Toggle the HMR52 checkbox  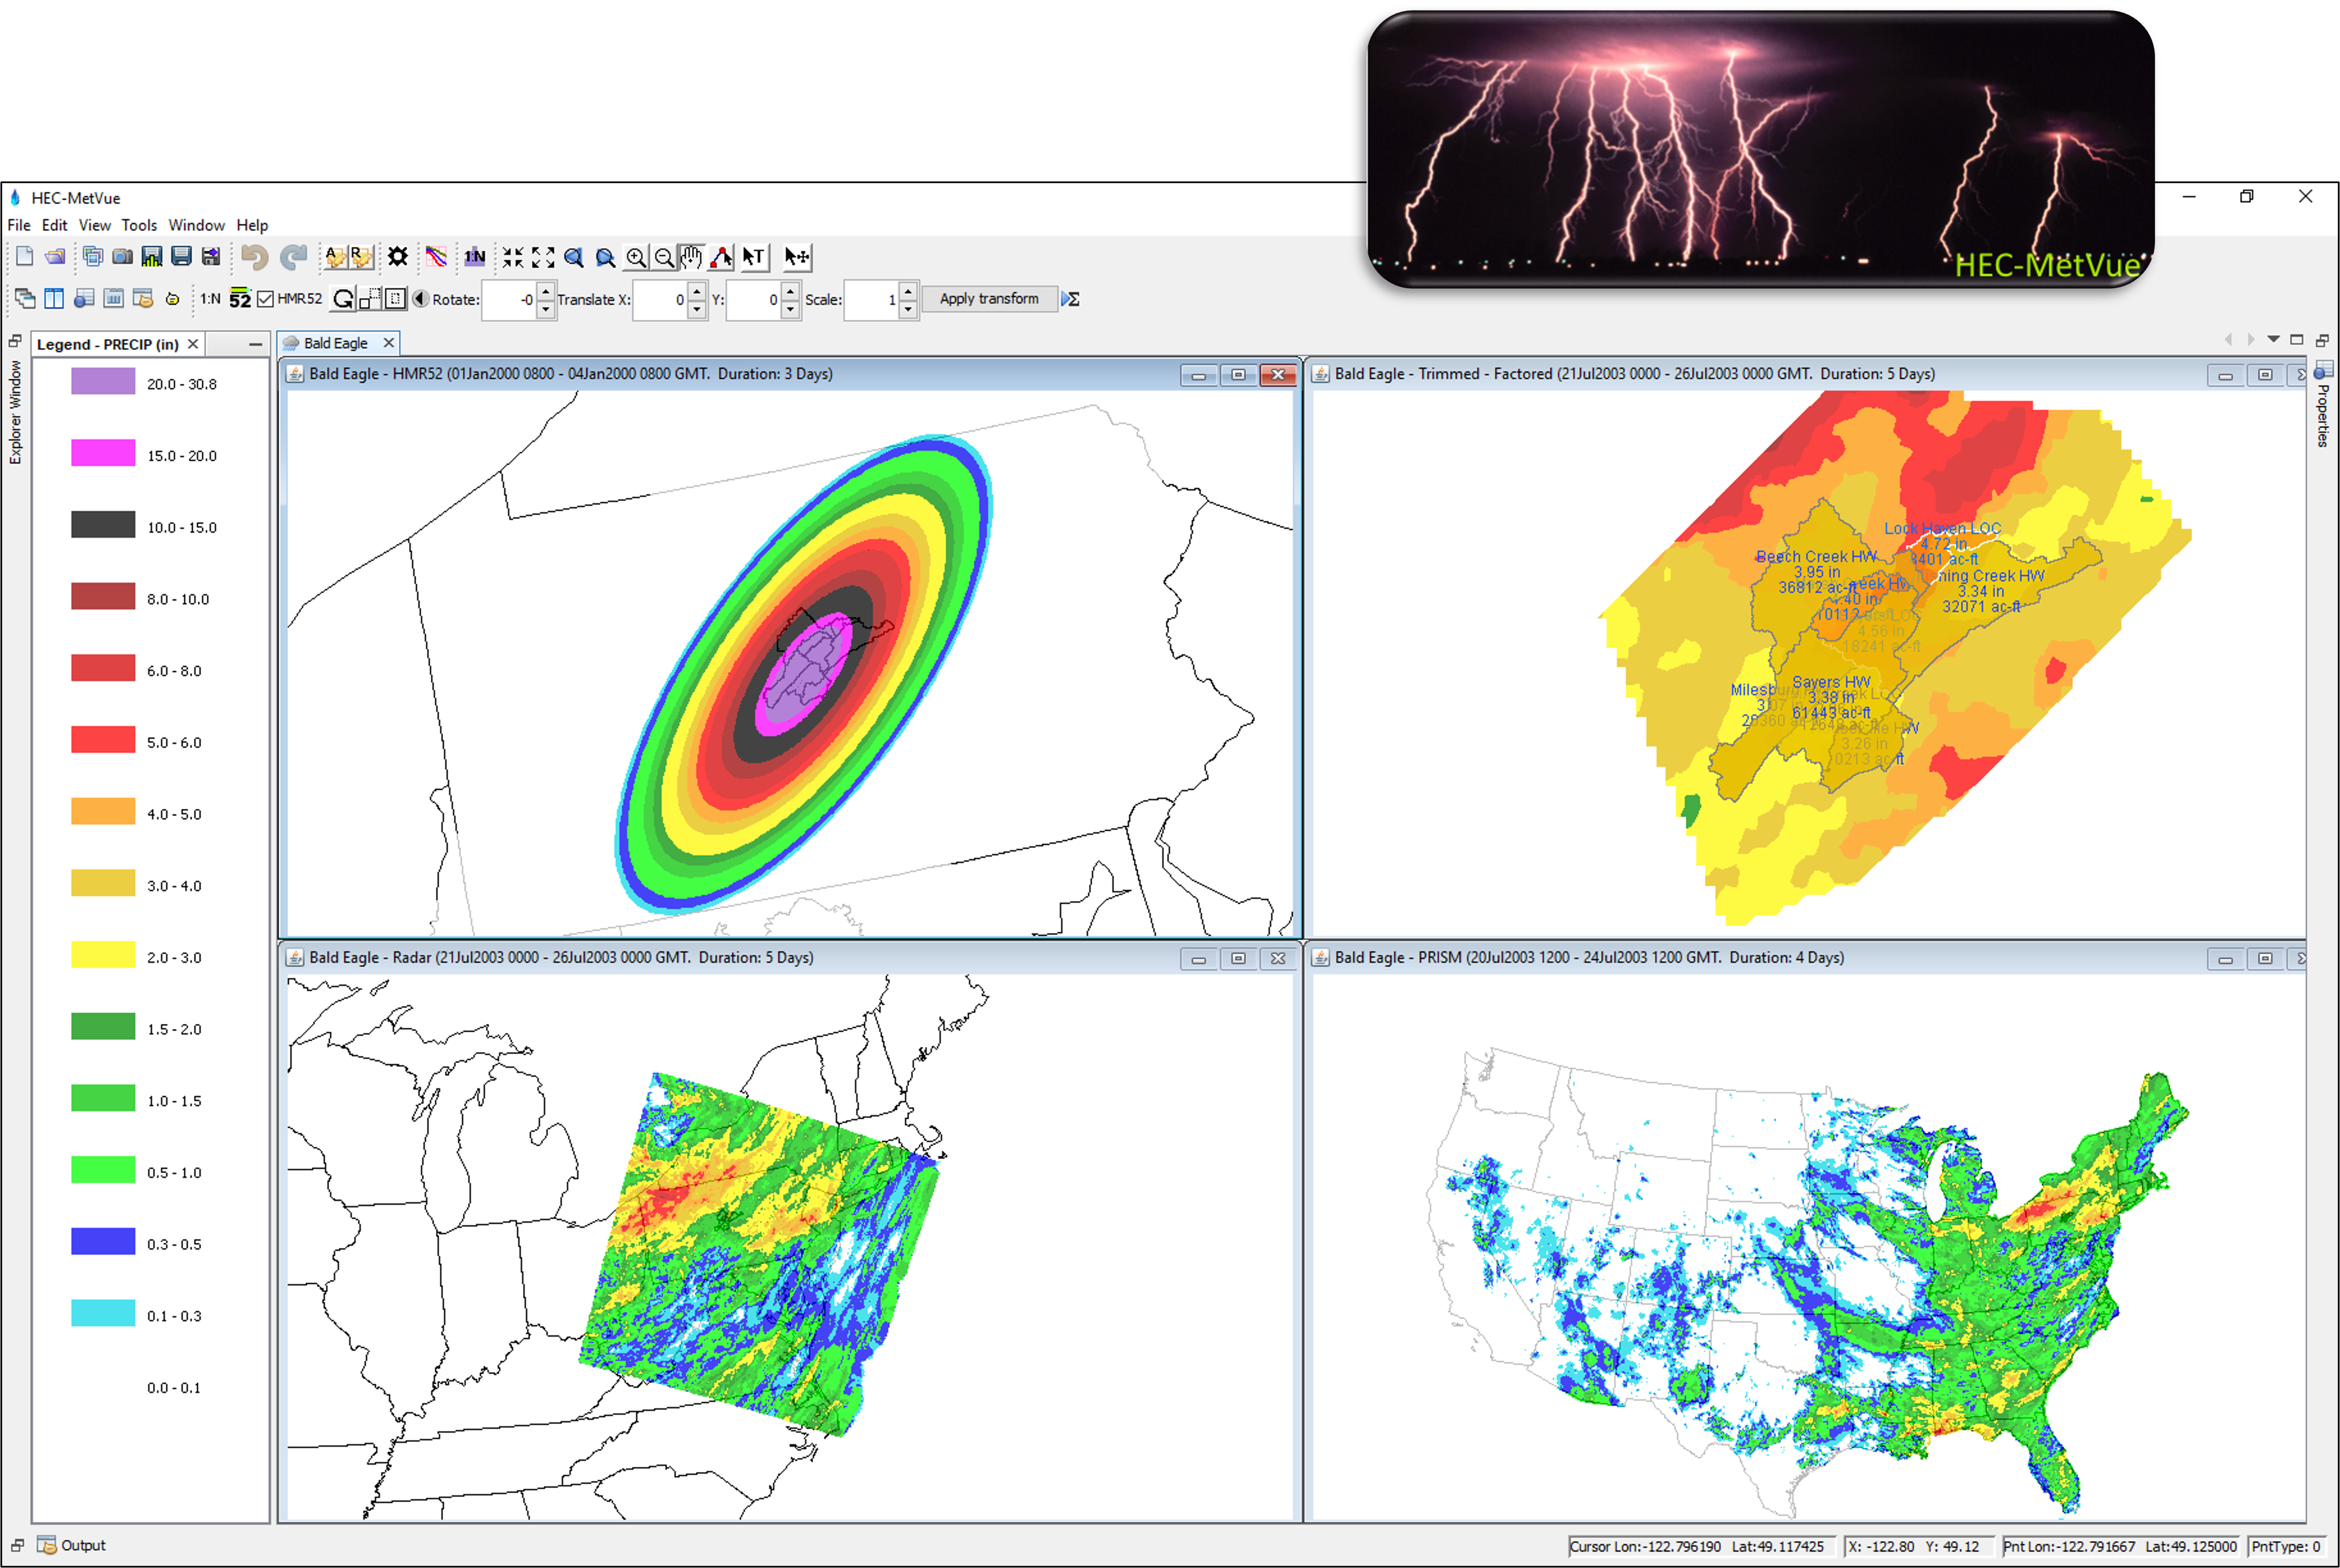pos(265,299)
